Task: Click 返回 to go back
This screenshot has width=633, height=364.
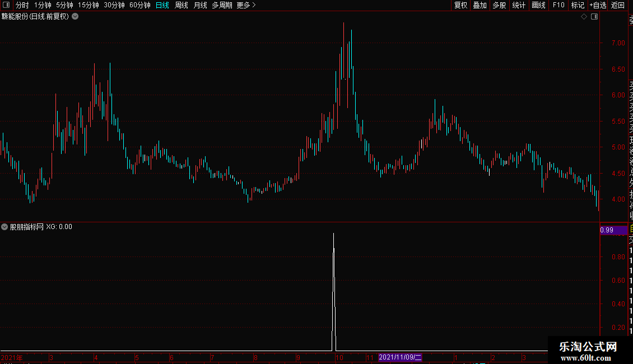Action: click(x=618, y=5)
